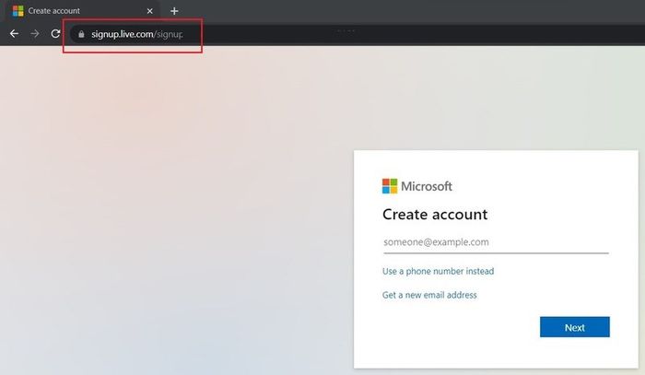Open a new tab with the plus icon
The image size is (645, 375).
[174, 11]
